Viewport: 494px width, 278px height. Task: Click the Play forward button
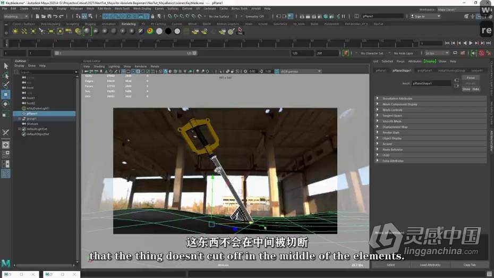471,43
